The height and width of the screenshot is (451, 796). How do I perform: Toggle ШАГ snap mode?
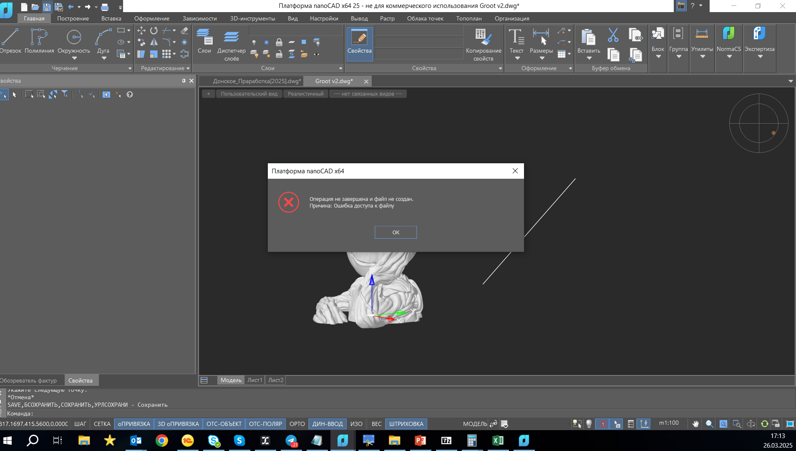coord(80,424)
